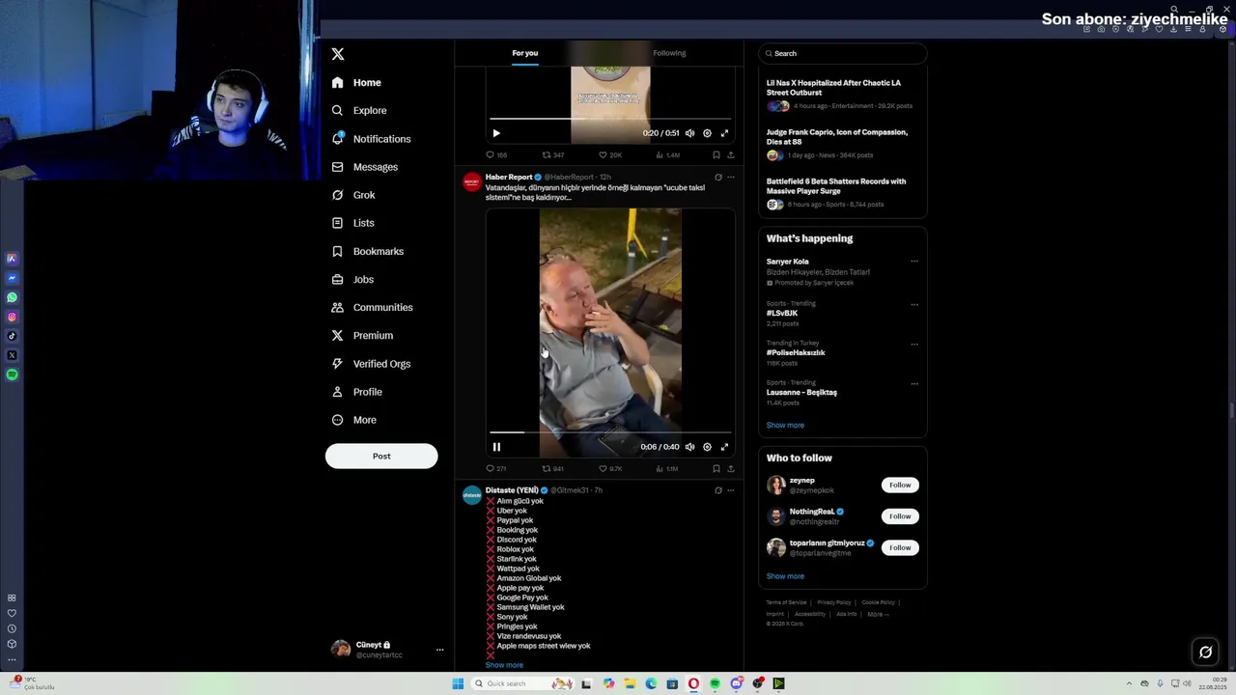The image size is (1236, 695).
Task: Open account menu dots next to Cüneyt
Action: (439, 650)
